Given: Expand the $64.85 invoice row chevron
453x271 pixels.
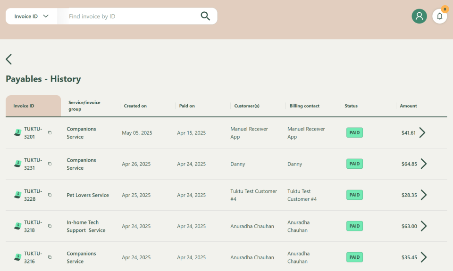Looking at the screenshot, I should tap(424, 164).
